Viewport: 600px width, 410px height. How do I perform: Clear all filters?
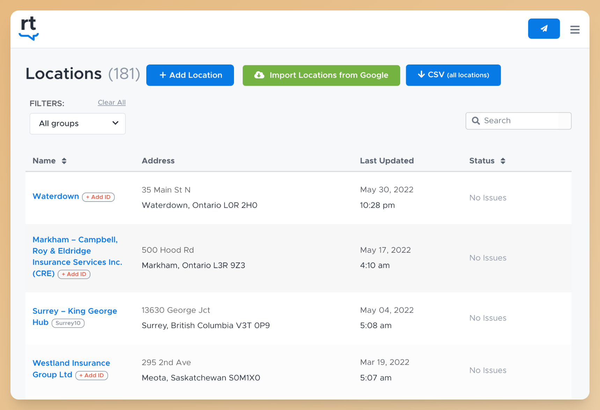point(111,102)
